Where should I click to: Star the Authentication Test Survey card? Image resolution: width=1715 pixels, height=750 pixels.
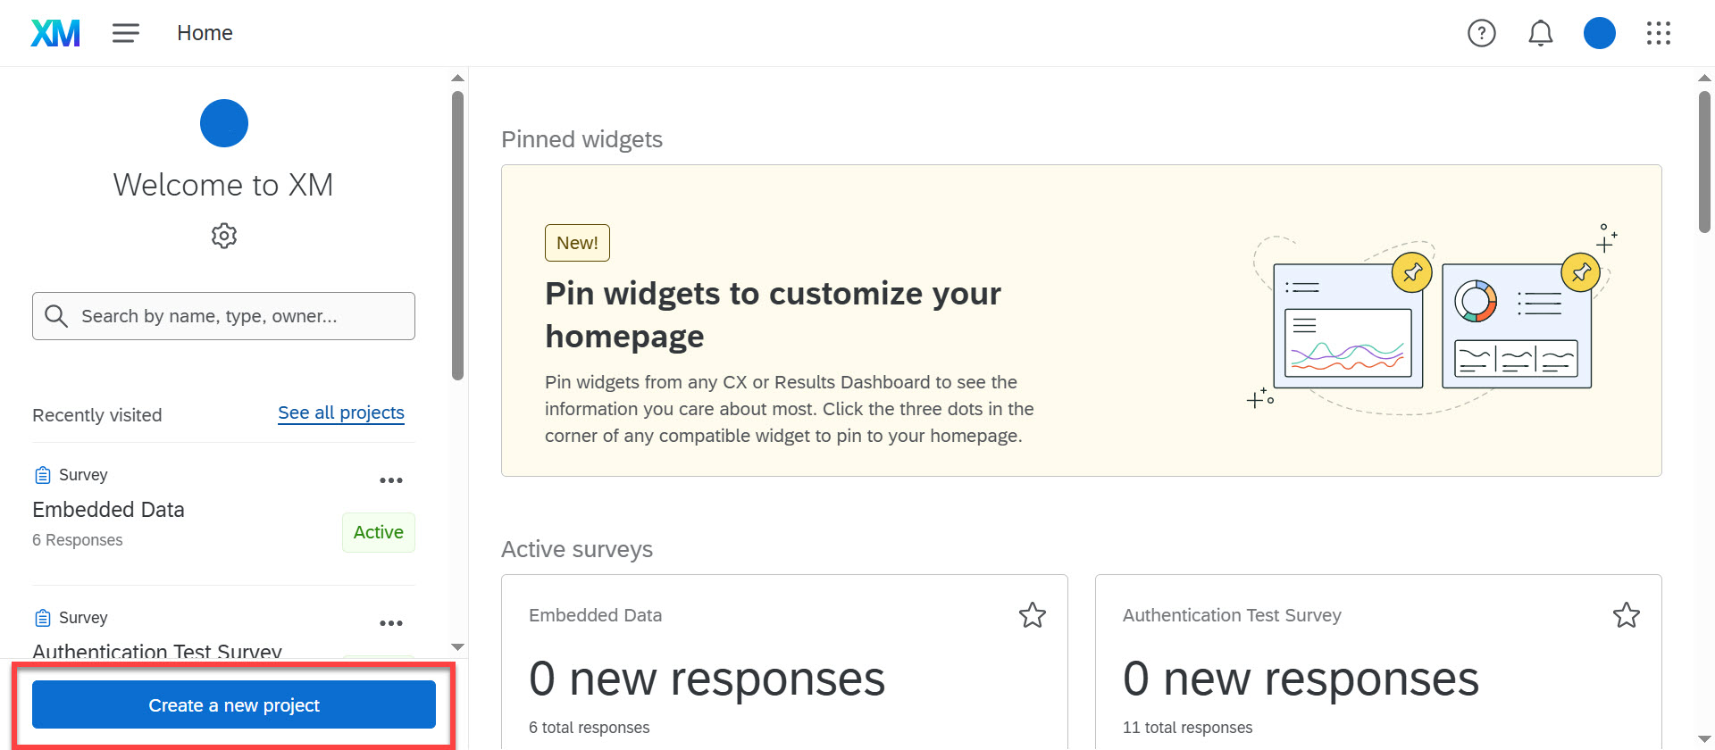(x=1627, y=614)
